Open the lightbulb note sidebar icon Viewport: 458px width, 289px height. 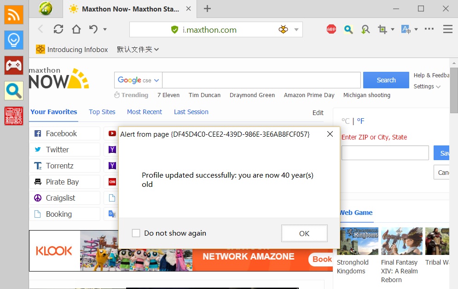click(14, 40)
